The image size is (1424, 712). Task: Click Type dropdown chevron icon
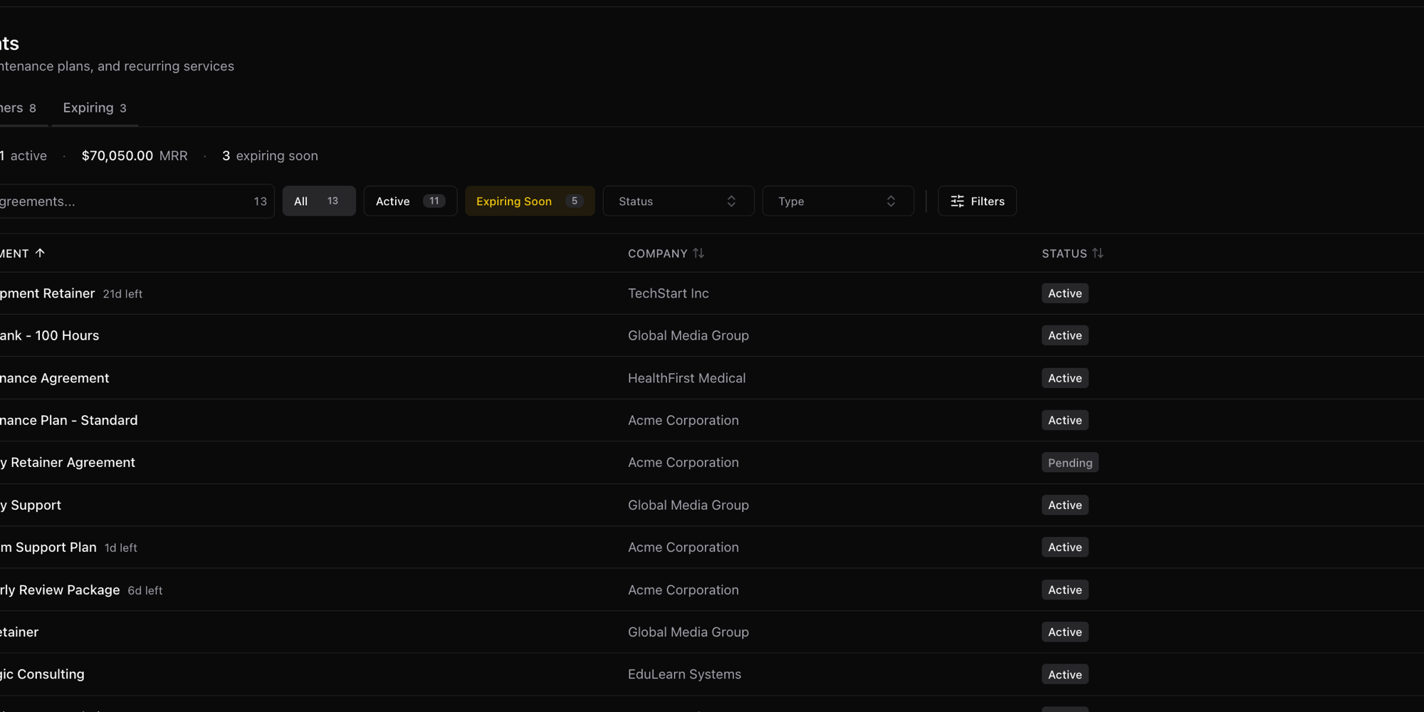(x=891, y=201)
